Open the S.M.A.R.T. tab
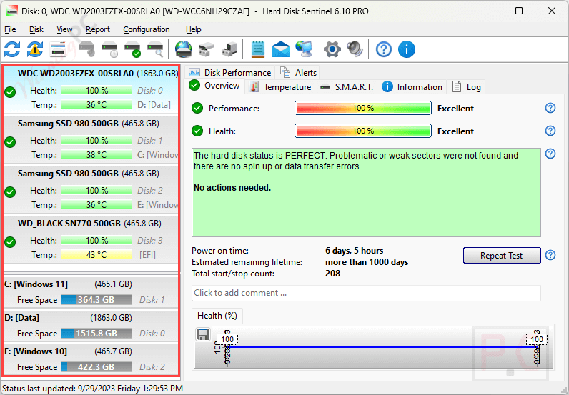569x395 pixels. (346, 87)
